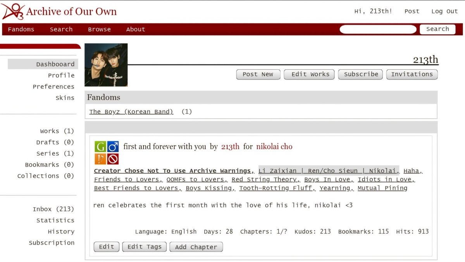Click the author link 213th in work byline
This screenshot has height=262, width=465.
pyautogui.click(x=230, y=147)
